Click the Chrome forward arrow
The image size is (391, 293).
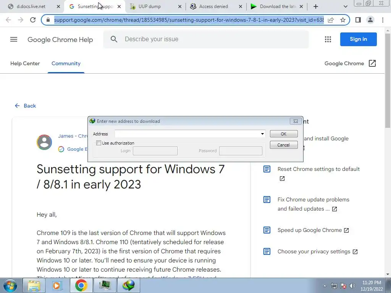click(x=21, y=20)
